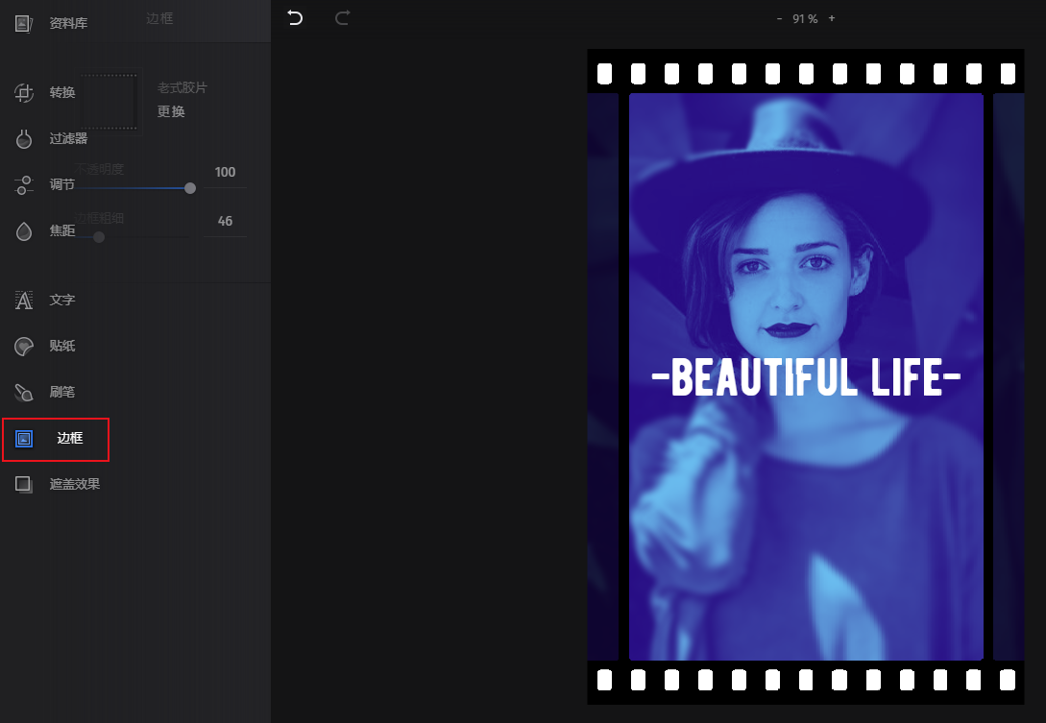1046x723 pixels.
Task: Click the 边框 panel title
Action: pos(159,18)
